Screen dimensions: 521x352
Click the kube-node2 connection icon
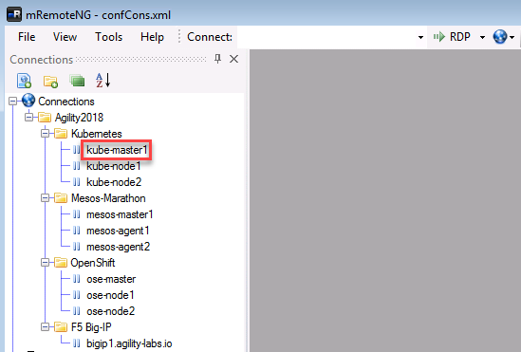[x=77, y=182]
